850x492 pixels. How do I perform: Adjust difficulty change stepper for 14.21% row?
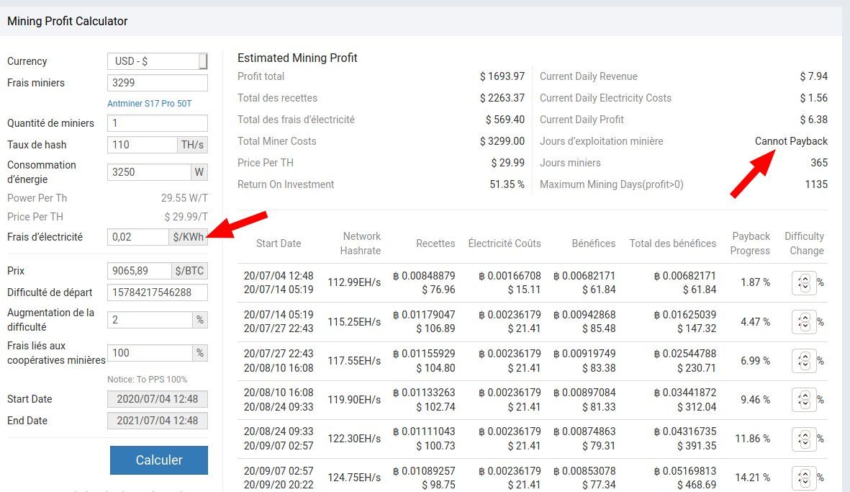point(804,477)
